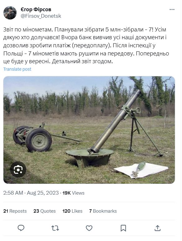Click the 19K Views counter

click(x=73, y=193)
